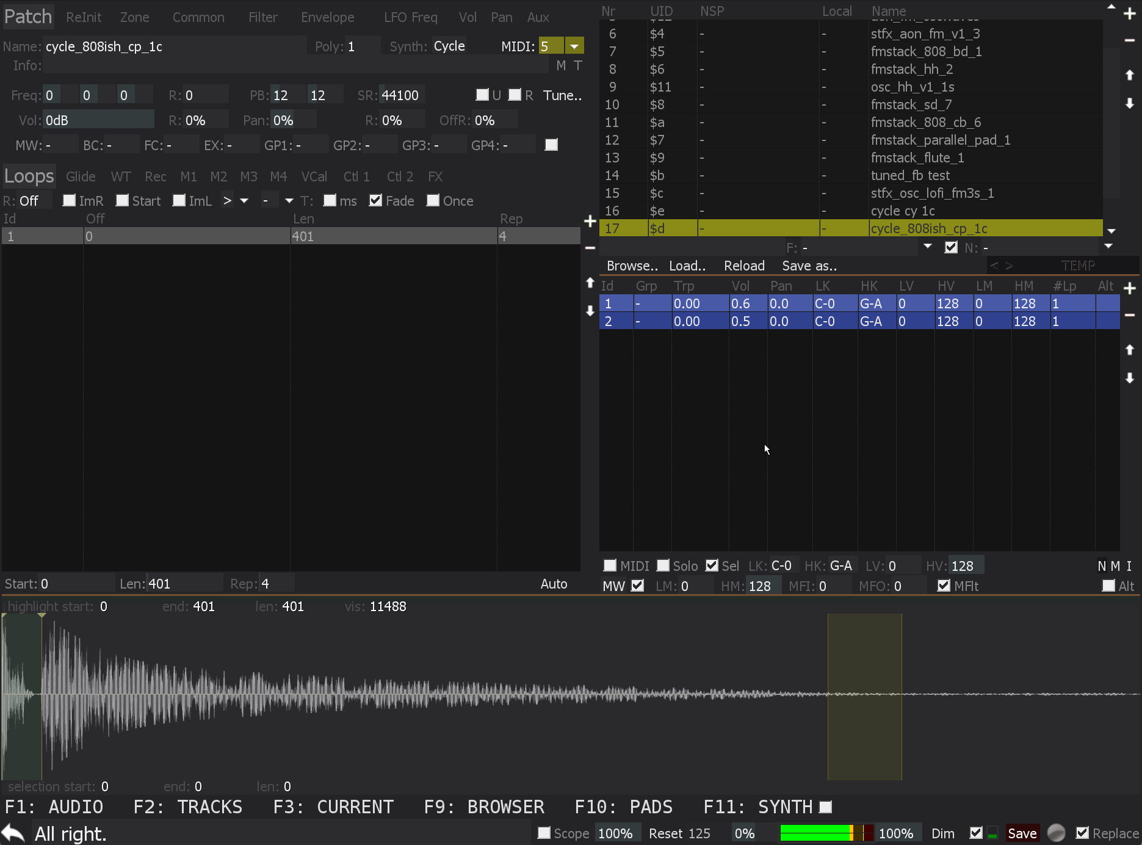Enable the Once loop checkbox
The width and height of the screenshot is (1142, 845).
pyautogui.click(x=433, y=201)
